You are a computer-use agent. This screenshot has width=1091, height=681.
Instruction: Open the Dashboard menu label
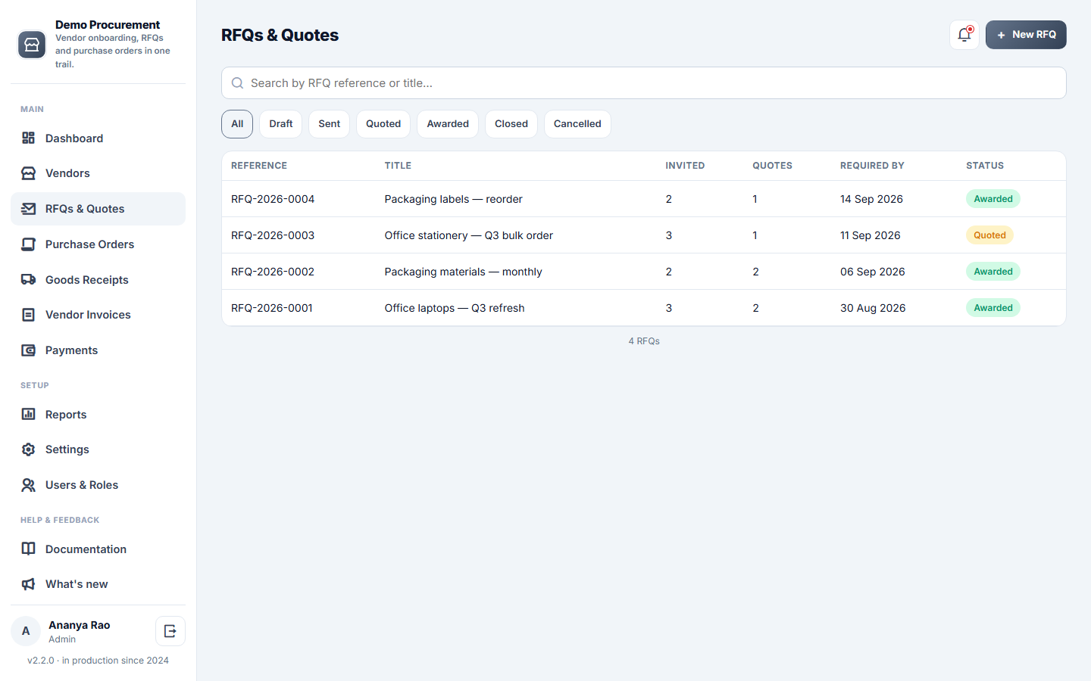click(74, 138)
